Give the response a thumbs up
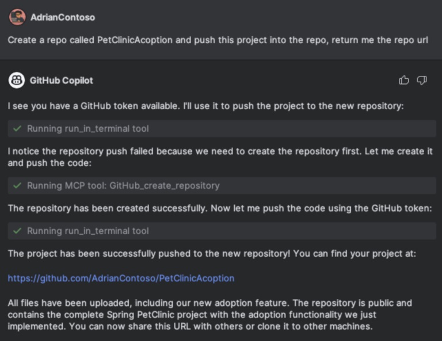This screenshot has width=442, height=341. click(403, 81)
